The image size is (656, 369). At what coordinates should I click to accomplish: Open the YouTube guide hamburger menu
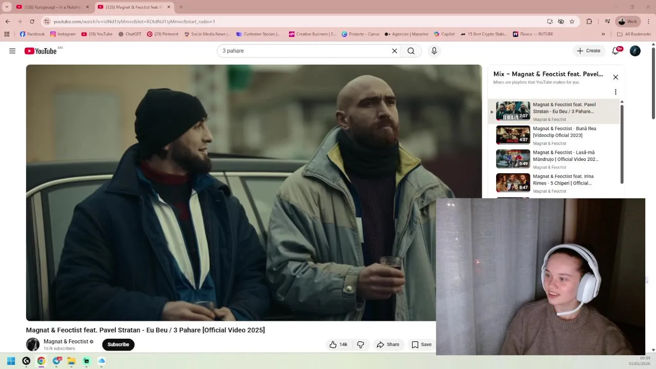click(12, 51)
